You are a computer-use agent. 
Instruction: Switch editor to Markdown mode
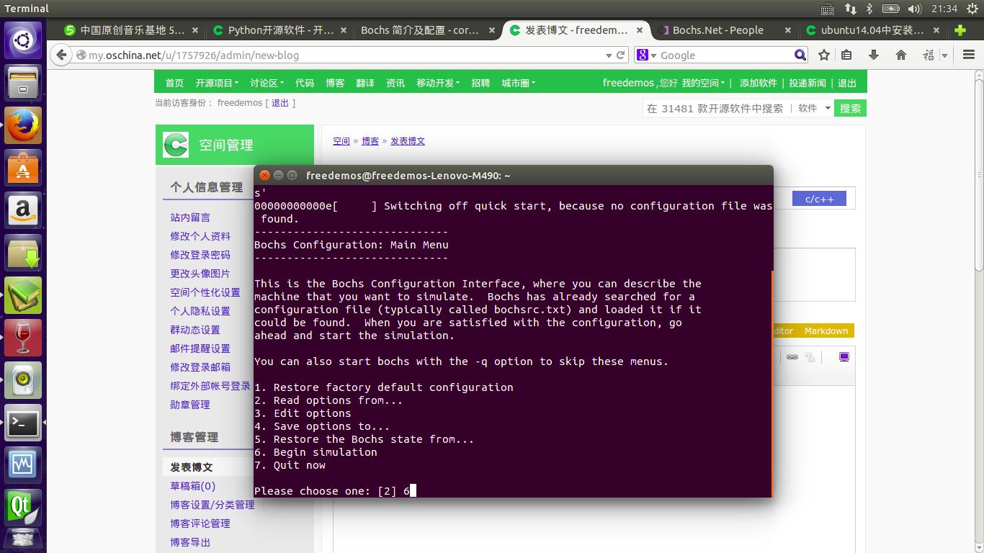point(826,331)
